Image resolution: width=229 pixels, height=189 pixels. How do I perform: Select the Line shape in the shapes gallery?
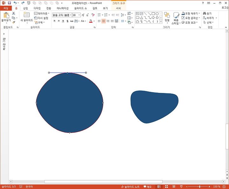point(145,14)
